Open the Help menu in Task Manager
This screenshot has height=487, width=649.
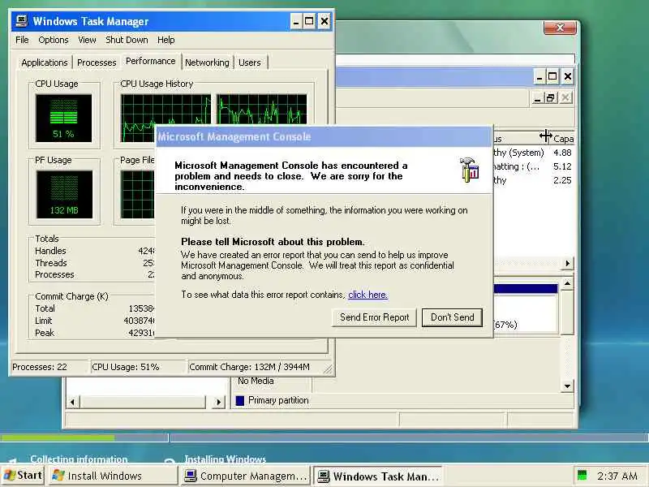click(x=166, y=40)
